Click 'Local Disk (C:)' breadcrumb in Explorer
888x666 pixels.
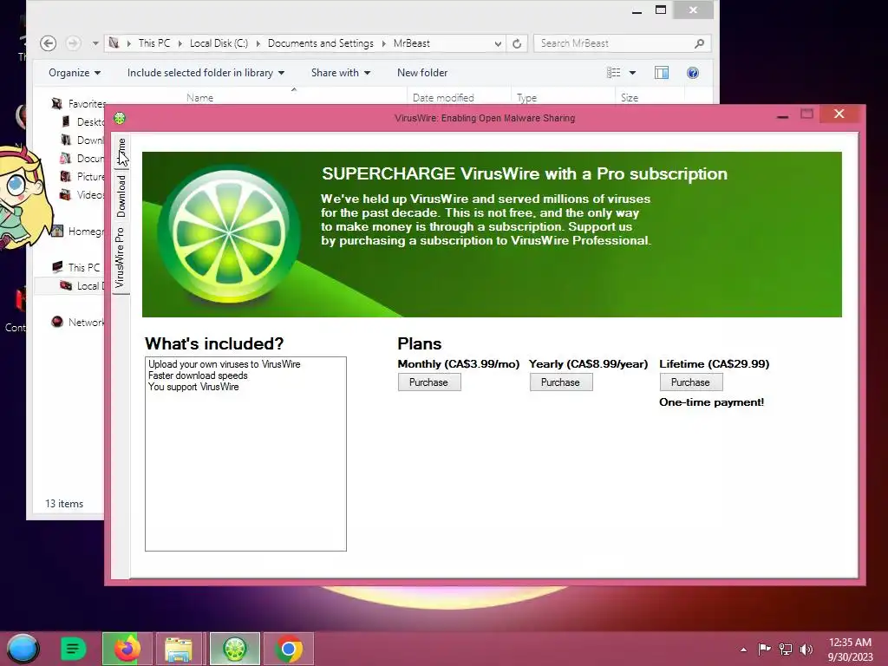point(219,43)
